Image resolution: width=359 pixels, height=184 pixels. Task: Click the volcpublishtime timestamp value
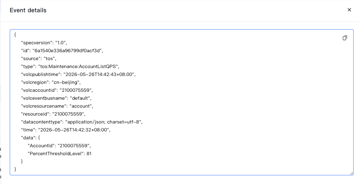pyautogui.click(x=99, y=75)
